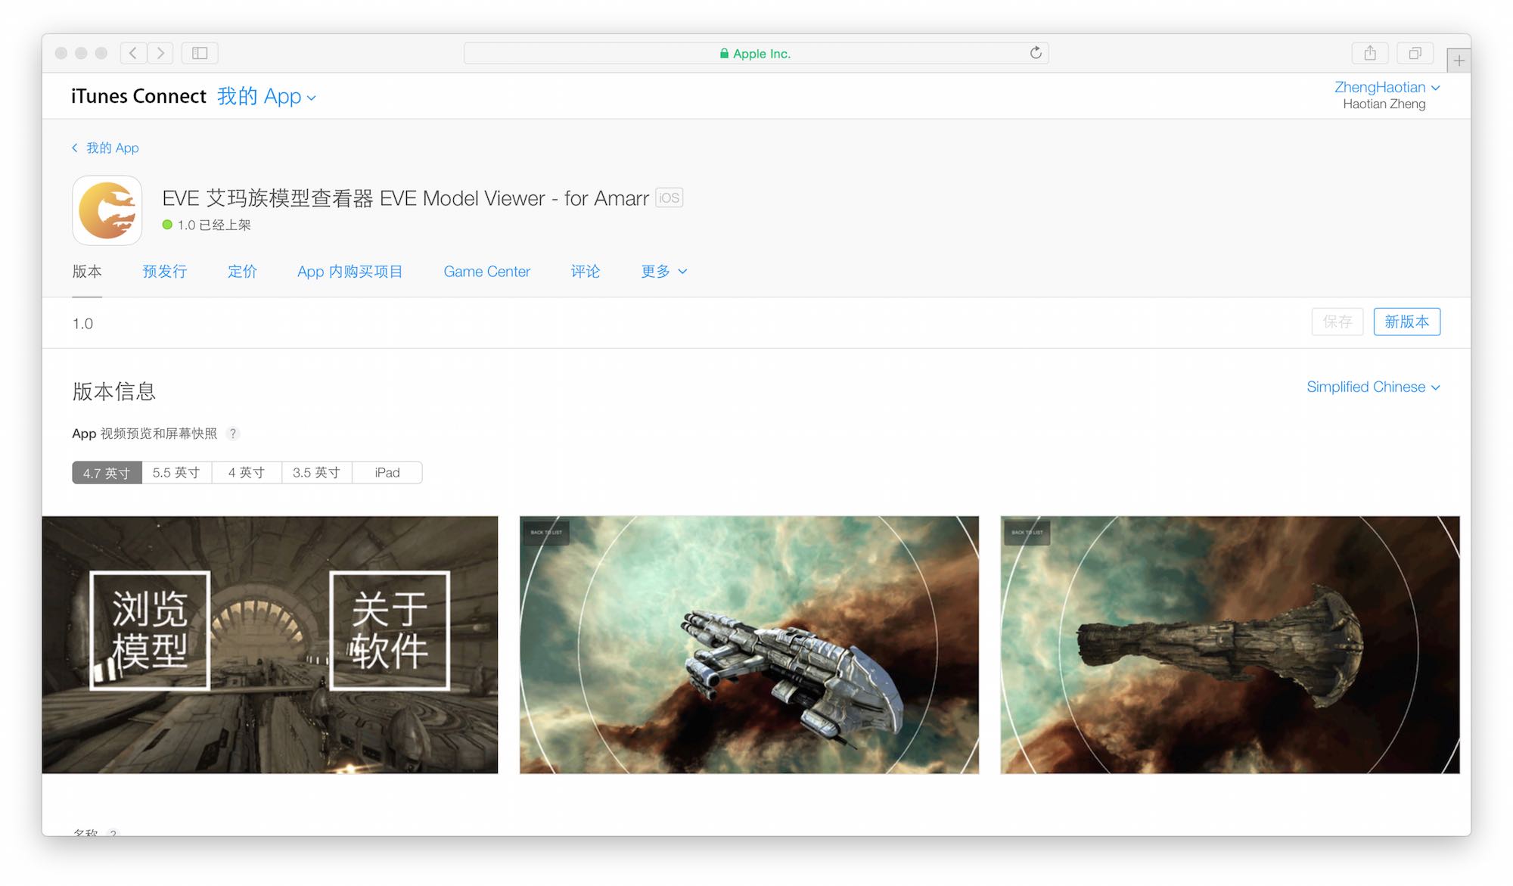Screen dimensions: 1513x886
Task: Go to the Game Center tab
Action: point(487,272)
